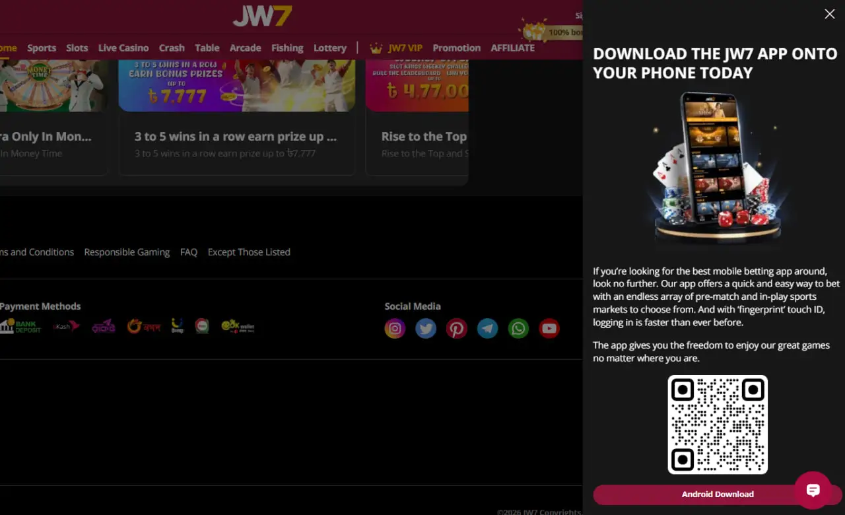This screenshot has width=845, height=515.
Task: Select the Bank Deposit payment option
Action: click(x=20, y=326)
